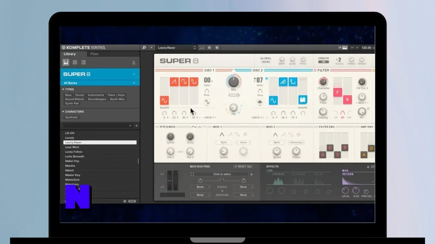The image size is (435, 244).
Task: Open the header dropdown arrow next to search
Action: pyautogui.click(x=151, y=47)
